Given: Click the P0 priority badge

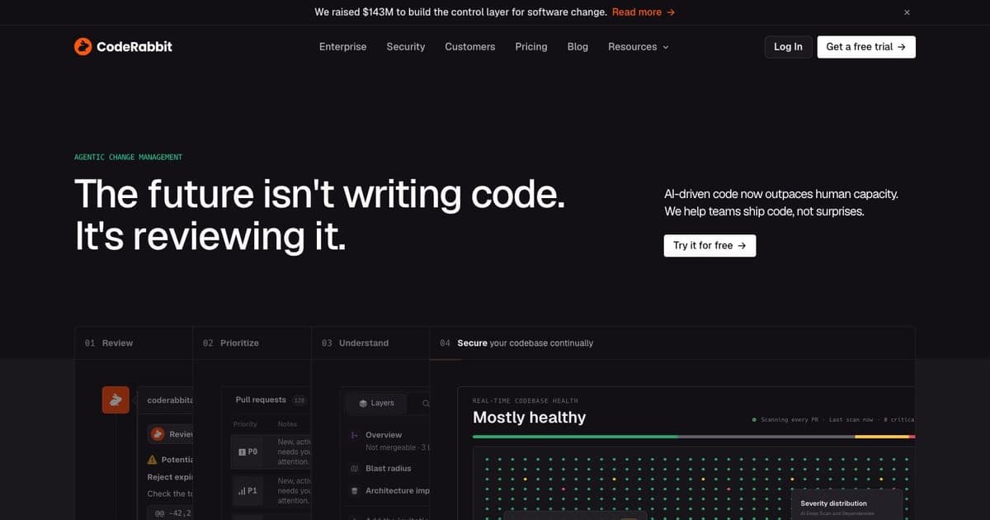Looking at the screenshot, I should click(248, 452).
